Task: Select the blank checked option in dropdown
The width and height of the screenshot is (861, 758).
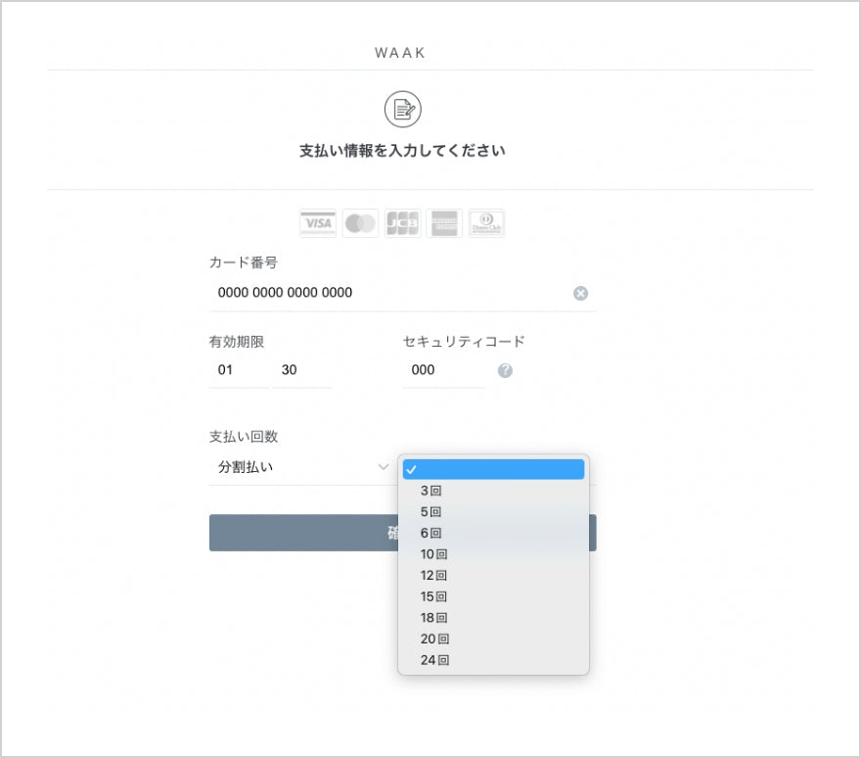Action: pyautogui.click(x=493, y=469)
